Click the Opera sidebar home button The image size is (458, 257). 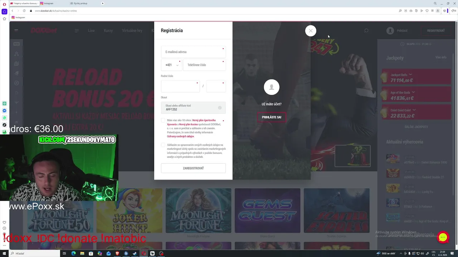pyautogui.click(x=4, y=12)
